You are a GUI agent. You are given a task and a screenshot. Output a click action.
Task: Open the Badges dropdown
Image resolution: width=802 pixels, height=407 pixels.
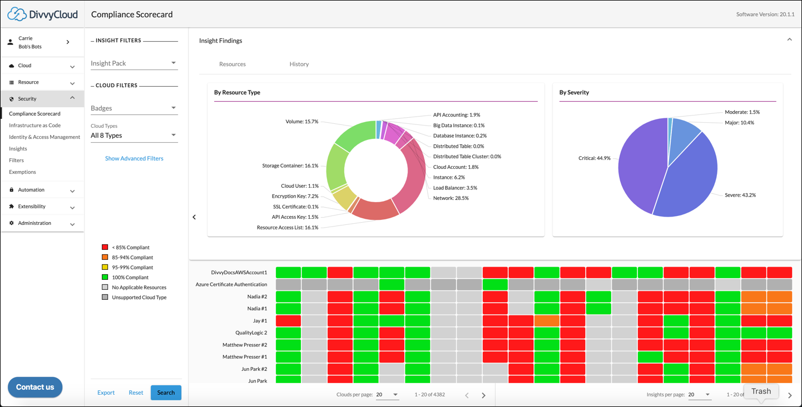click(173, 108)
